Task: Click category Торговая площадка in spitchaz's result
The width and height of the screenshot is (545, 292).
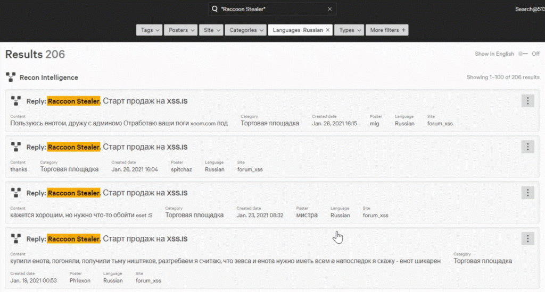Action: [69, 169]
